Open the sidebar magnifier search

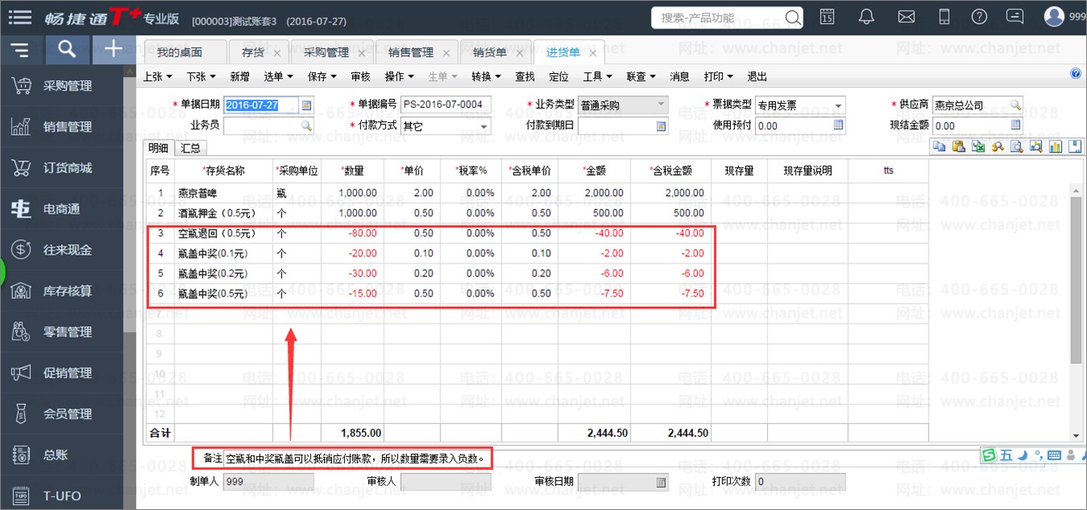68,50
